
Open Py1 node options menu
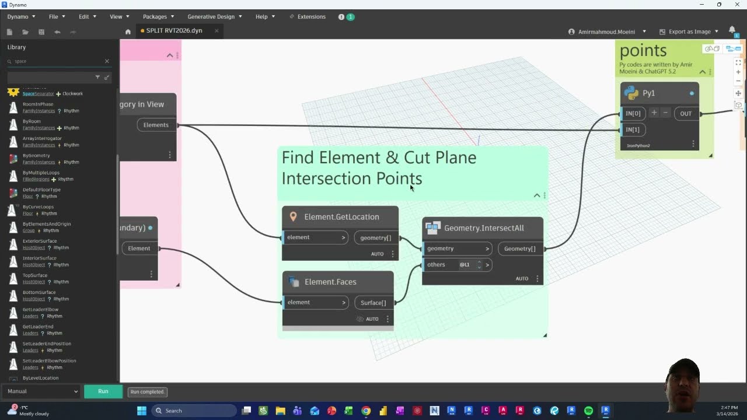pos(693,143)
